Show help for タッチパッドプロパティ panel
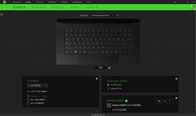 click(x=176, y=98)
